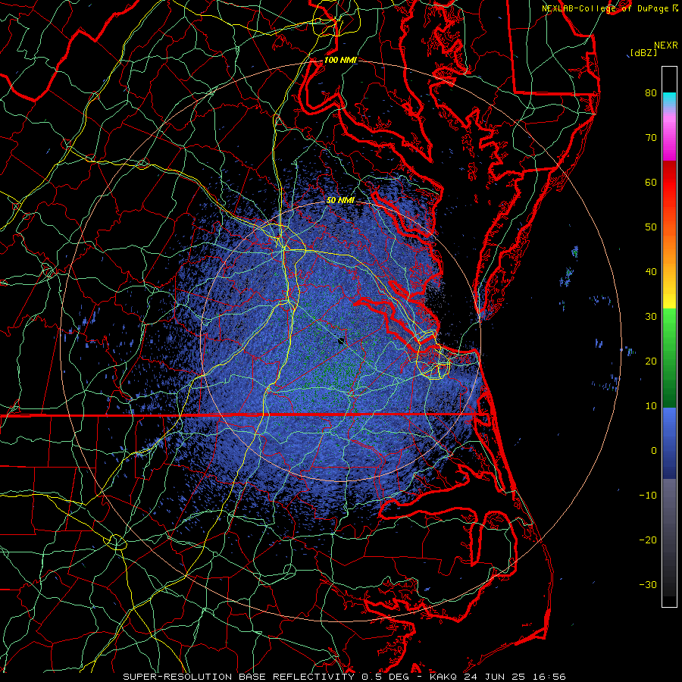Select the 50 dBZ scale label
The height and width of the screenshot is (682, 682).
(x=651, y=227)
